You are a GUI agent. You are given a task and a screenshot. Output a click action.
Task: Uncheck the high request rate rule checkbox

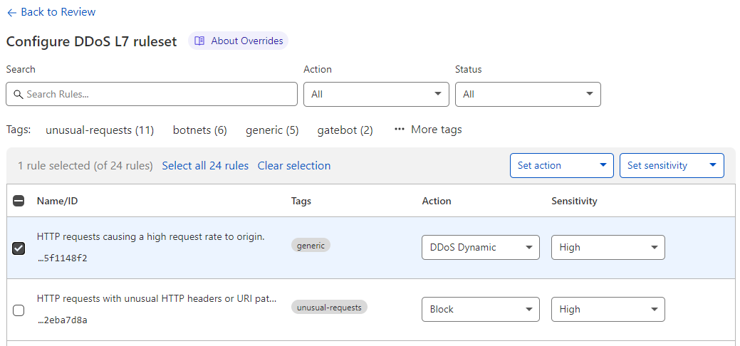pyautogui.click(x=19, y=248)
